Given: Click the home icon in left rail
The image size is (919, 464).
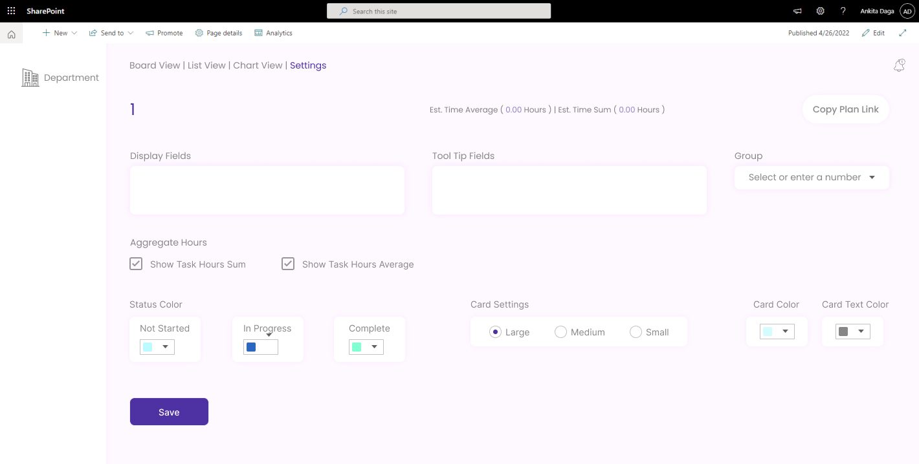Looking at the screenshot, I should pos(11,35).
